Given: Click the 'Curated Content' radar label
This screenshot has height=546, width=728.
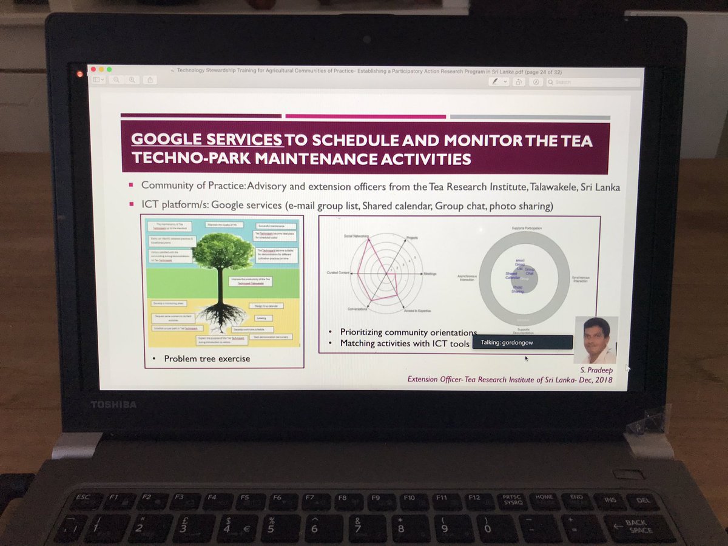Looking at the screenshot, I should (x=338, y=272).
